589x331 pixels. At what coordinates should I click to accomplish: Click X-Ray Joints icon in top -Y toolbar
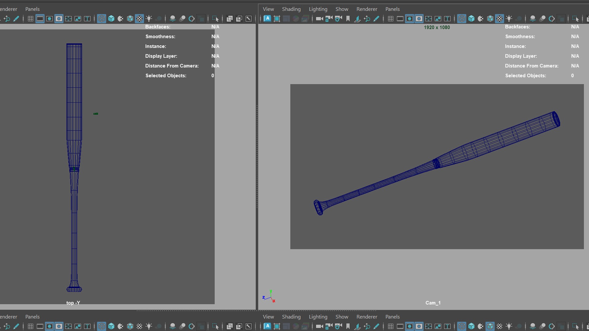click(248, 19)
